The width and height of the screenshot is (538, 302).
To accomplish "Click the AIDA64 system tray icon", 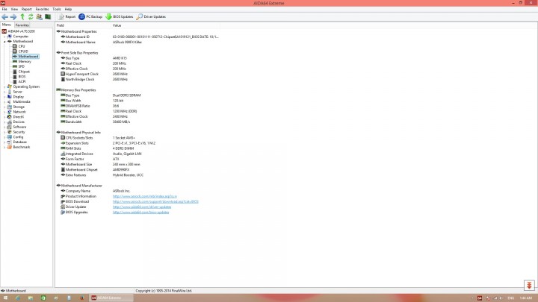I will pos(480,298).
